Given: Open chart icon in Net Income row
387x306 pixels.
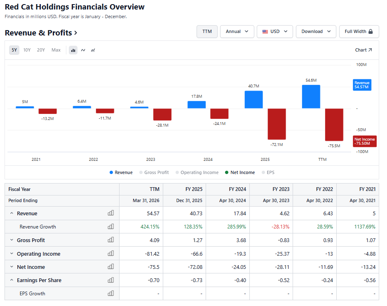Looking at the screenshot, I should (x=111, y=266).
